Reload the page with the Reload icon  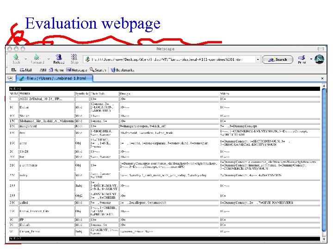(x=59, y=59)
